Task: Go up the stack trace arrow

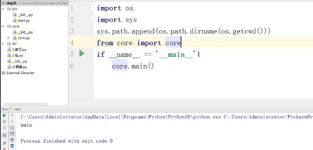Action: 12,115
